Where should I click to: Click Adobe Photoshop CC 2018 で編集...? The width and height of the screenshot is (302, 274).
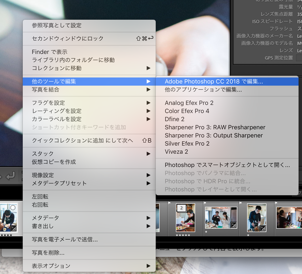tap(227, 81)
